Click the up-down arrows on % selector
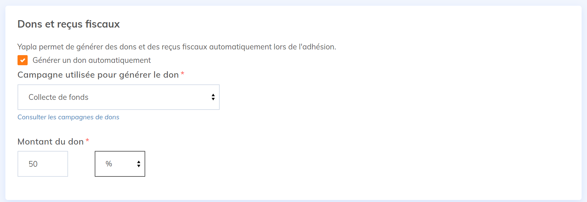Screen dimensions: 587x202 138,164
